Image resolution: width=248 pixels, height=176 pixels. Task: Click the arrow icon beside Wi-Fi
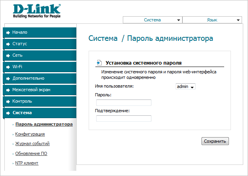[8, 67]
